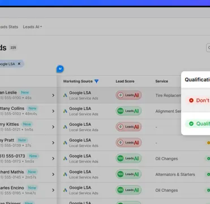Click the blue M avatar marker

(60, 69)
